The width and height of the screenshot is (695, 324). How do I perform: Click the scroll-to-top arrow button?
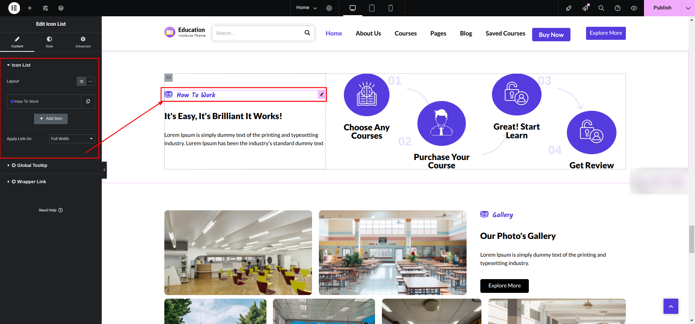click(x=671, y=306)
